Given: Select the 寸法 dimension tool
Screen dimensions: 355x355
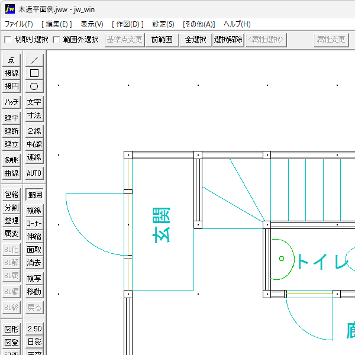Looking at the screenshot, I should (34, 115).
